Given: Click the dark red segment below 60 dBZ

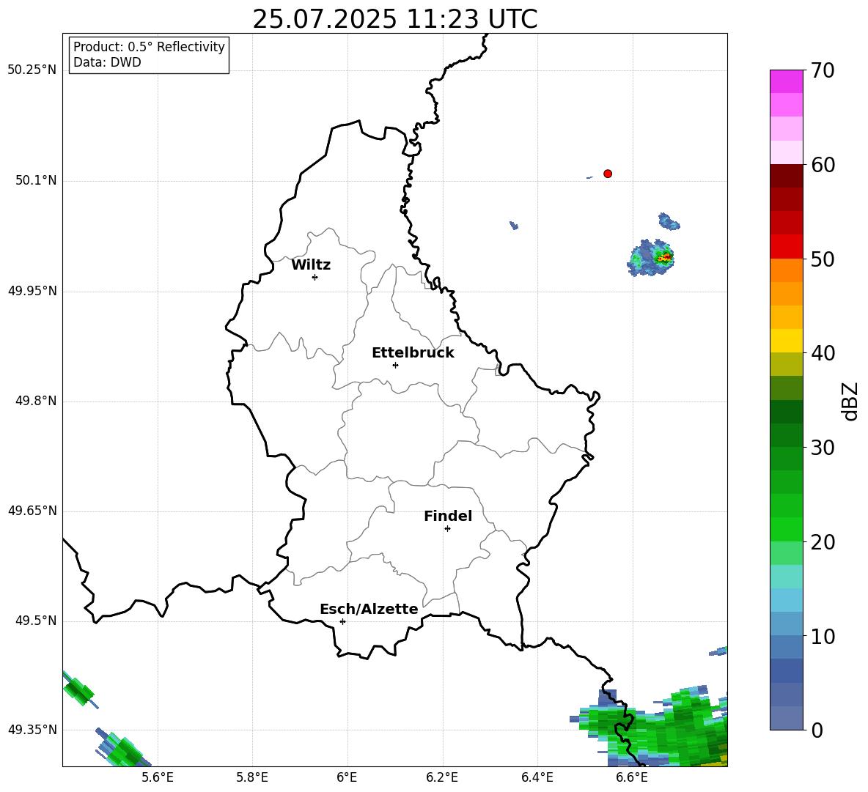Looking at the screenshot, I should (x=786, y=176).
